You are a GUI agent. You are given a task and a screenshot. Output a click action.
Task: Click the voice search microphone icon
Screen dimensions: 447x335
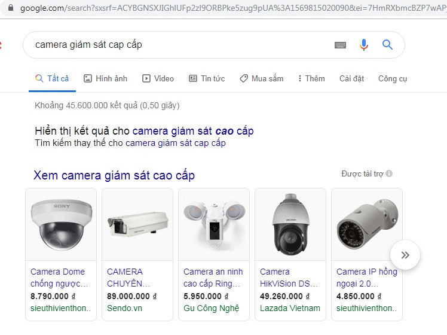point(364,45)
